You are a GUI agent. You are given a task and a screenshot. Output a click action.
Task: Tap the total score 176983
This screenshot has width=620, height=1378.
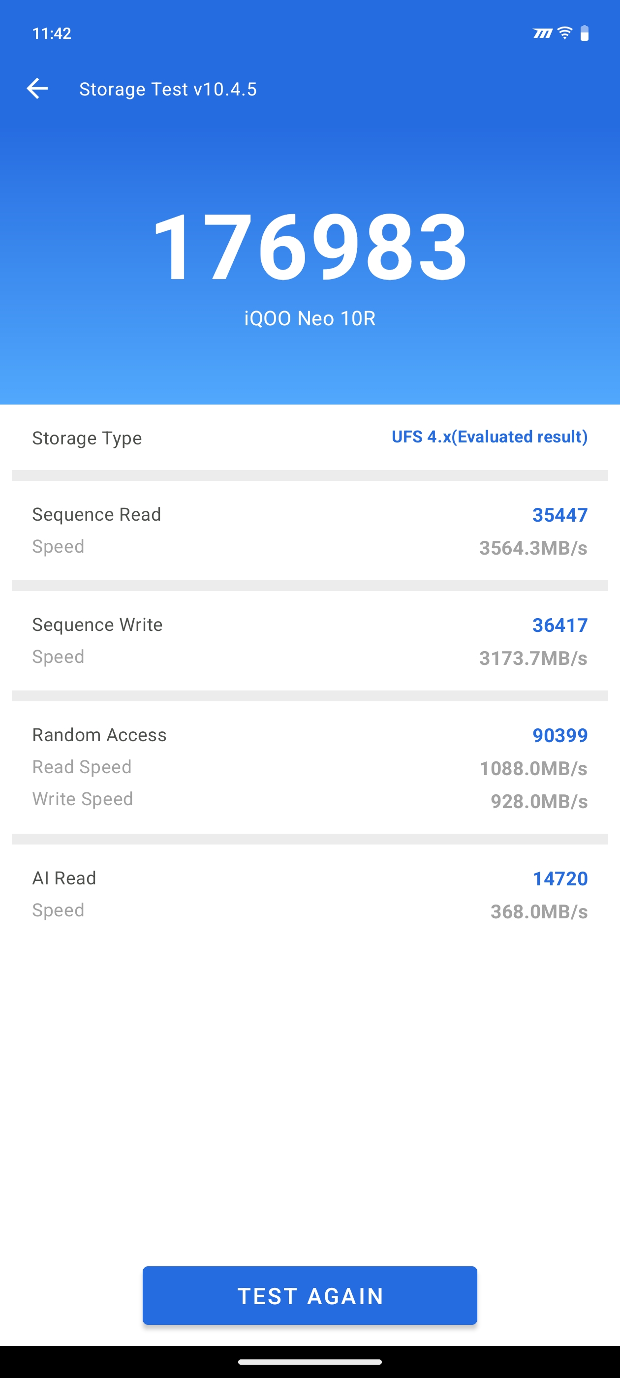point(310,247)
